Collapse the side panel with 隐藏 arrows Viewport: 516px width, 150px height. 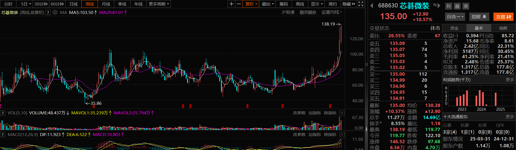point(349,4)
